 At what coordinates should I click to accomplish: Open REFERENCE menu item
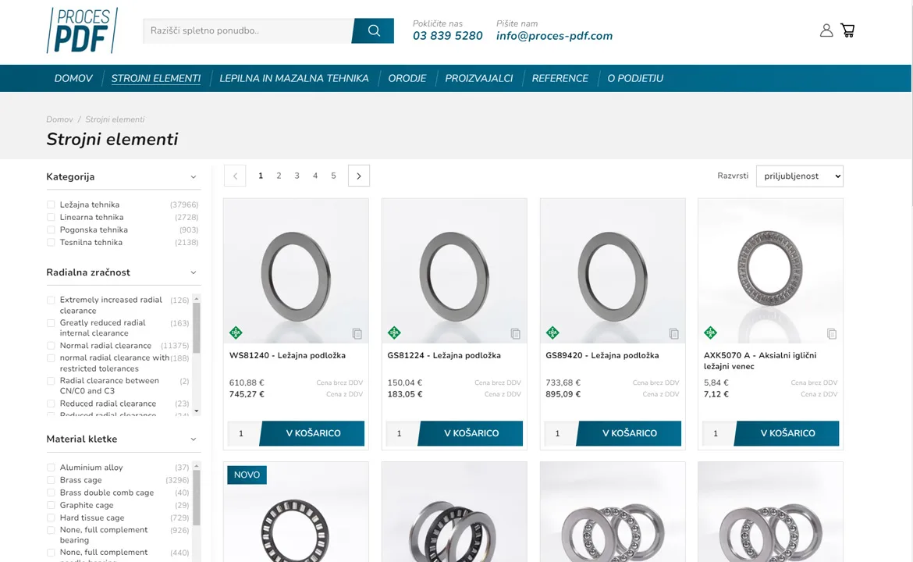coord(560,78)
